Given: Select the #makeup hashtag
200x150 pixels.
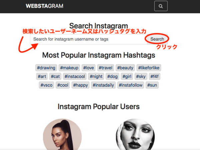Looking at the screenshot, I should (69, 67).
